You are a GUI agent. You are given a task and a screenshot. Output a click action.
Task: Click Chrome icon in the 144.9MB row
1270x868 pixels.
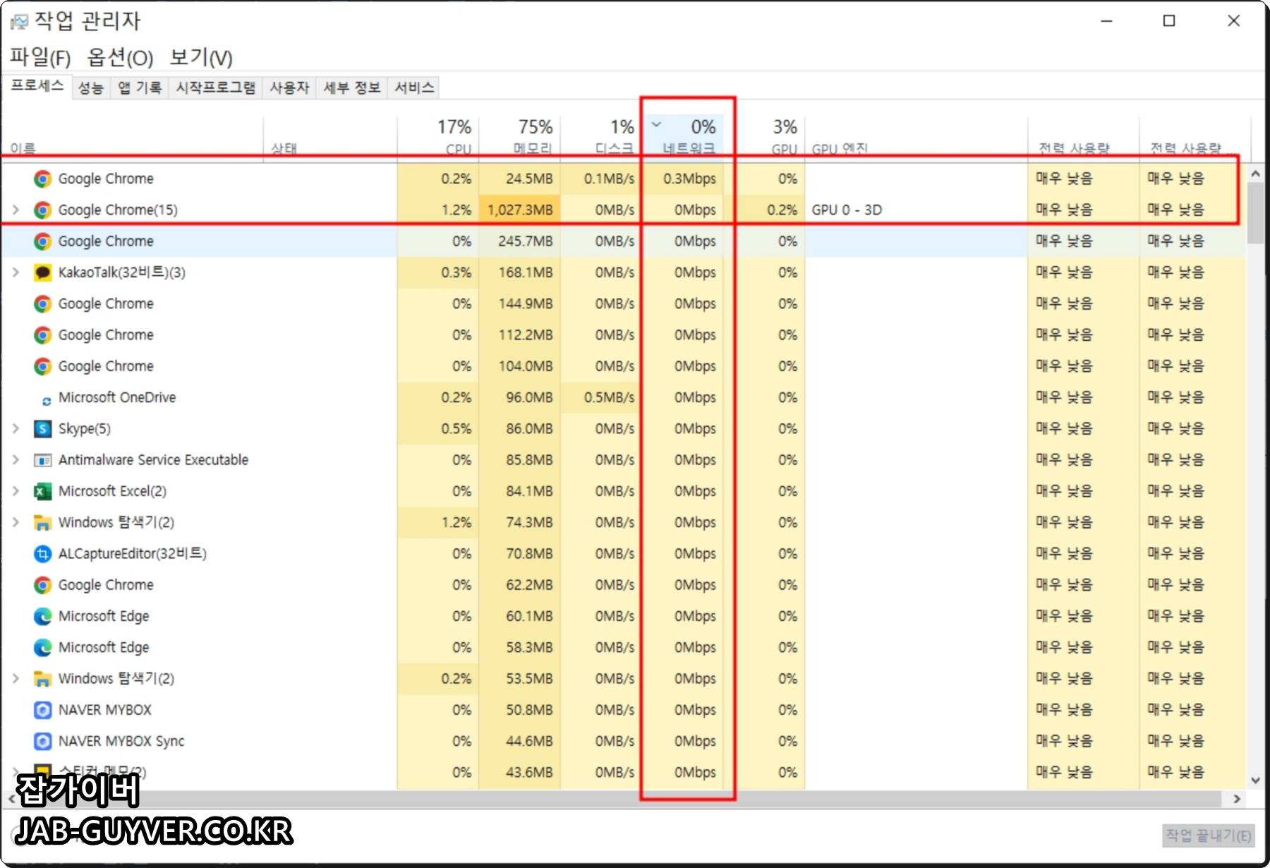(x=42, y=303)
